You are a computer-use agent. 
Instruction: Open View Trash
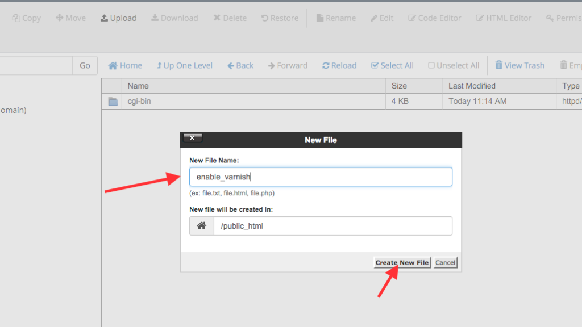(519, 66)
